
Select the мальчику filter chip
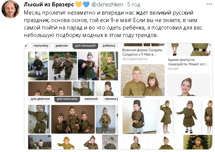click(41, 46)
